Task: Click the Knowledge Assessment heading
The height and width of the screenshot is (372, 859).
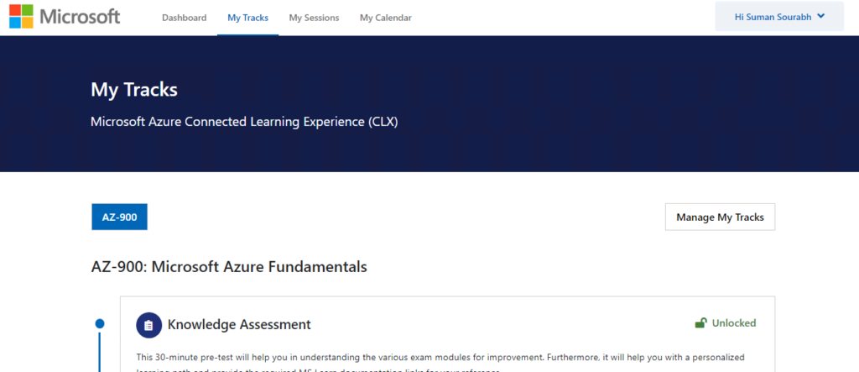Action: pyautogui.click(x=239, y=324)
